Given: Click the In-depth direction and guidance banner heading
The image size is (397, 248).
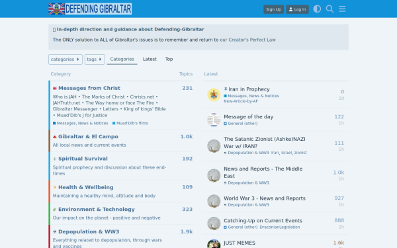Looking at the screenshot, I should (x=130, y=29).
